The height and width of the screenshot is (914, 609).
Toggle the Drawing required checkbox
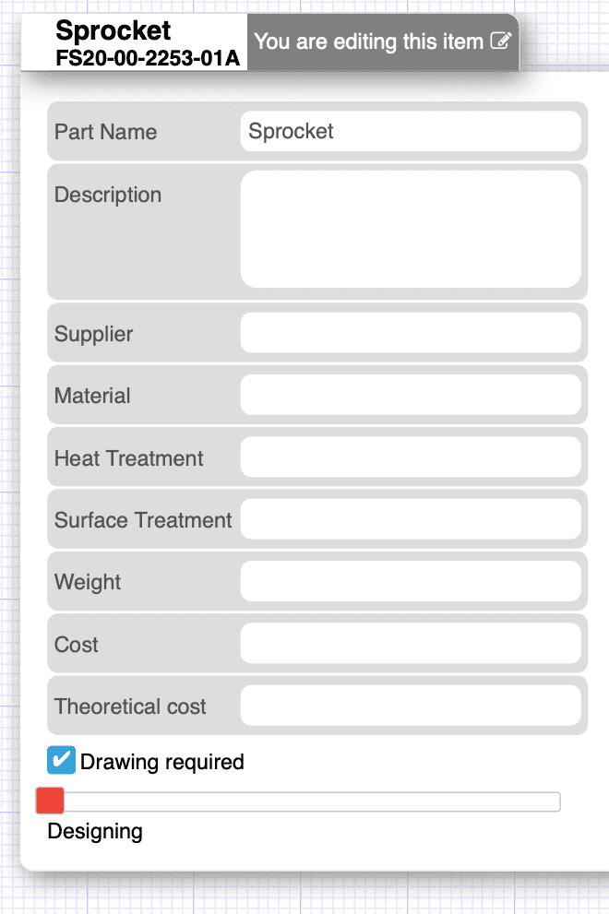coord(61,760)
